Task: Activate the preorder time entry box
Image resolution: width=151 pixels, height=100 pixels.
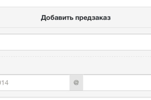Action: 117,83
